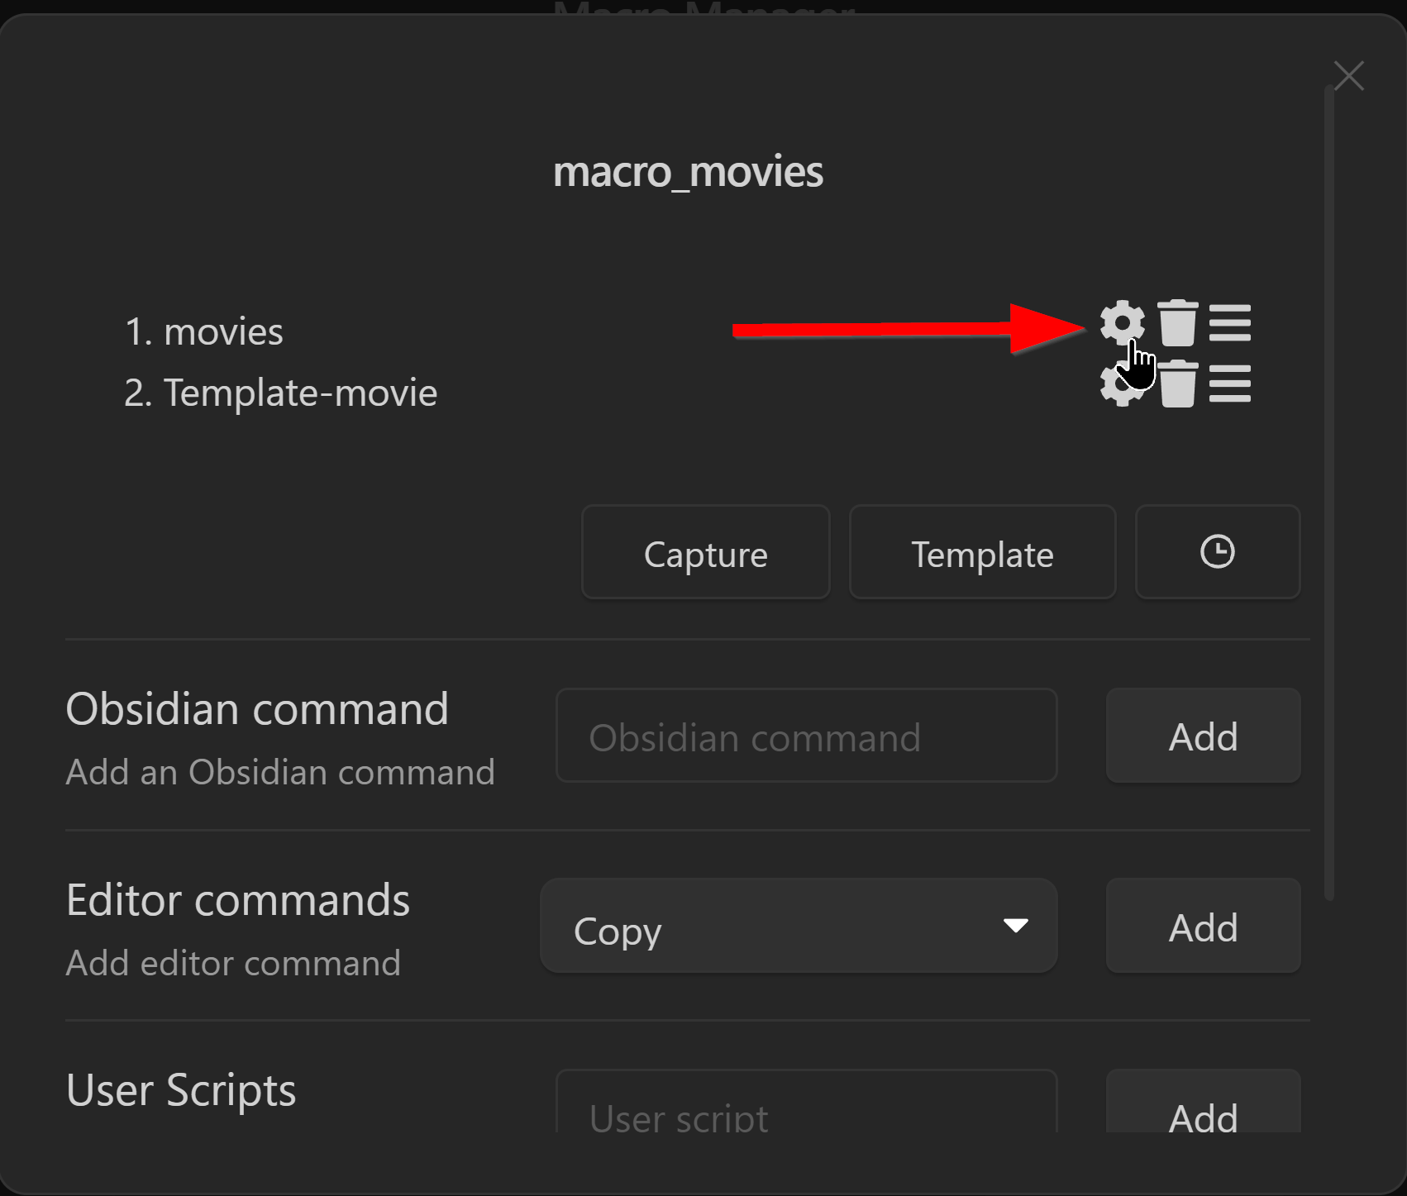The height and width of the screenshot is (1196, 1407).
Task: Click the dropdown arrow beside Copy
Action: [x=1016, y=925]
